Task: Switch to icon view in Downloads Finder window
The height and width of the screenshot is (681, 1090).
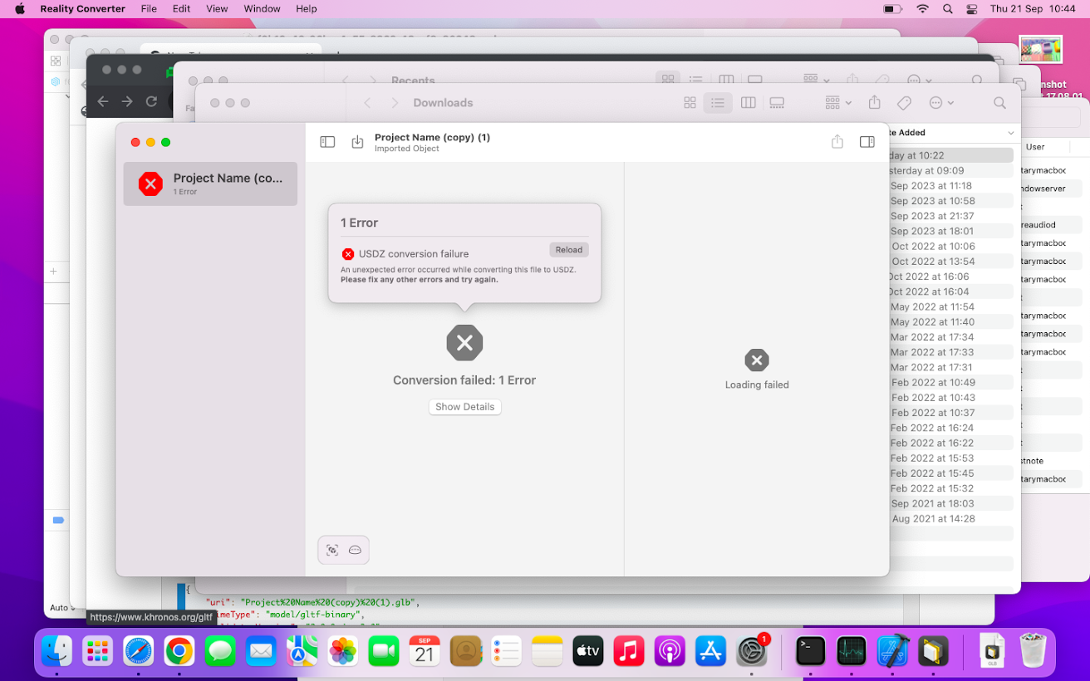Action: 690,103
